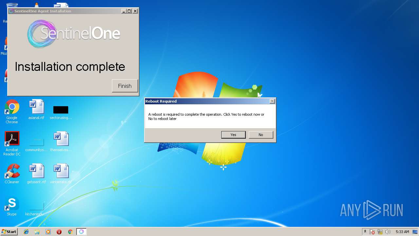
Task: Open Google Chrome desktop shortcut
Action: [x=12, y=112]
